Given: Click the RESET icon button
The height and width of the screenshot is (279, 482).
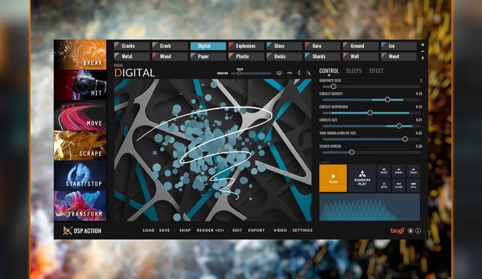Looking at the screenshot, I should 384,171.
